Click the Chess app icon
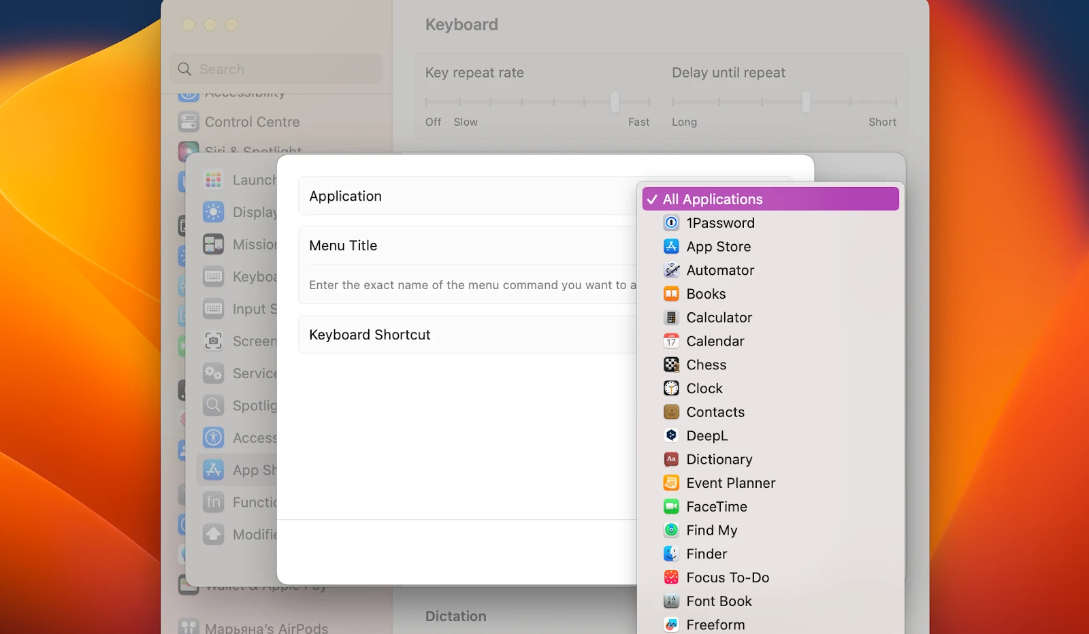 (x=672, y=365)
